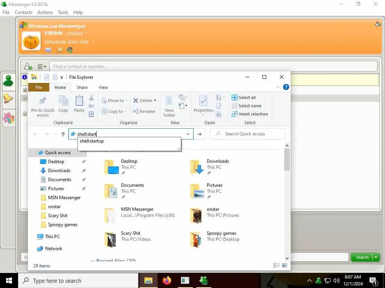Screen dimensions: 385x288
Task: Click the Rename button in Organize
Action: pyautogui.click(x=144, y=111)
